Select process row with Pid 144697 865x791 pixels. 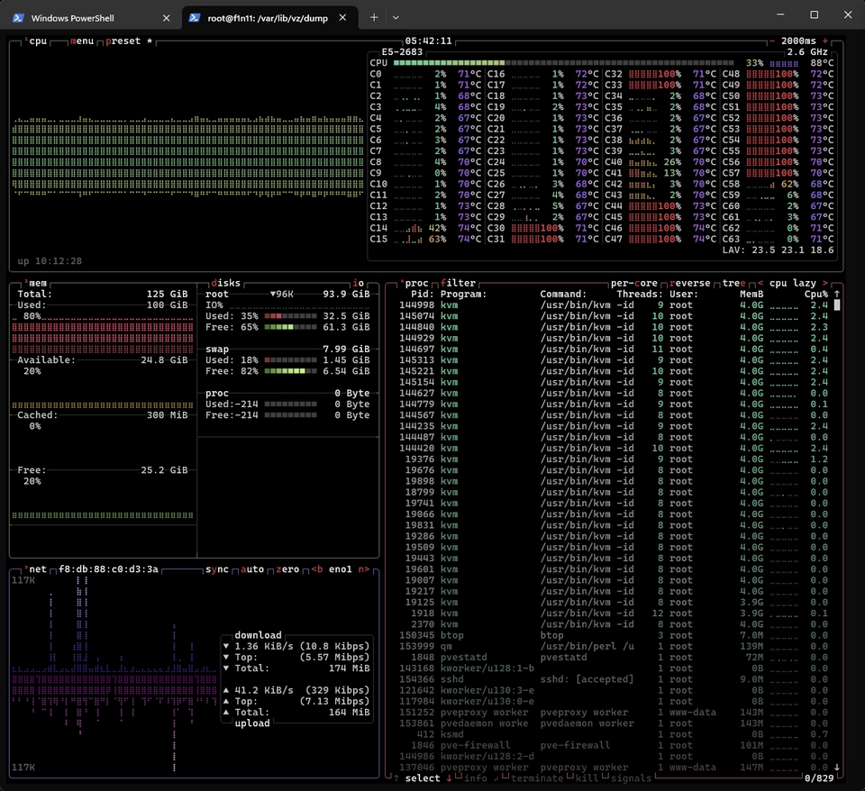coord(614,350)
